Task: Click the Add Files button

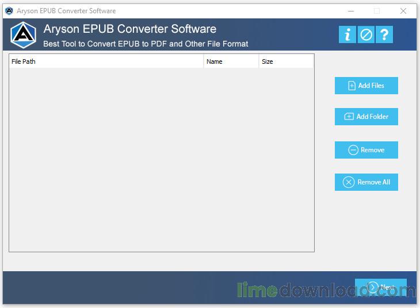Action: (366, 86)
